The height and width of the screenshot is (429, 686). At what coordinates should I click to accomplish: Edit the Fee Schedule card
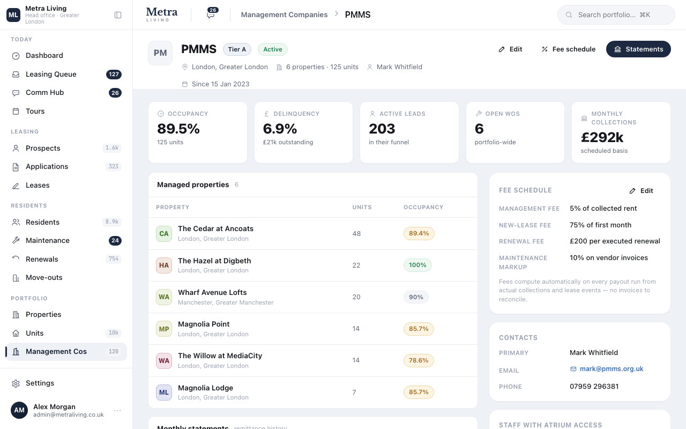(x=642, y=191)
